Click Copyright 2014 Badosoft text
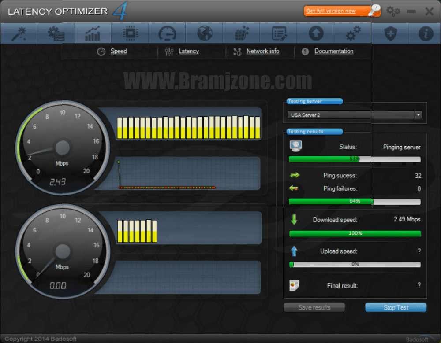This screenshot has height=343, width=441. click(41, 339)
